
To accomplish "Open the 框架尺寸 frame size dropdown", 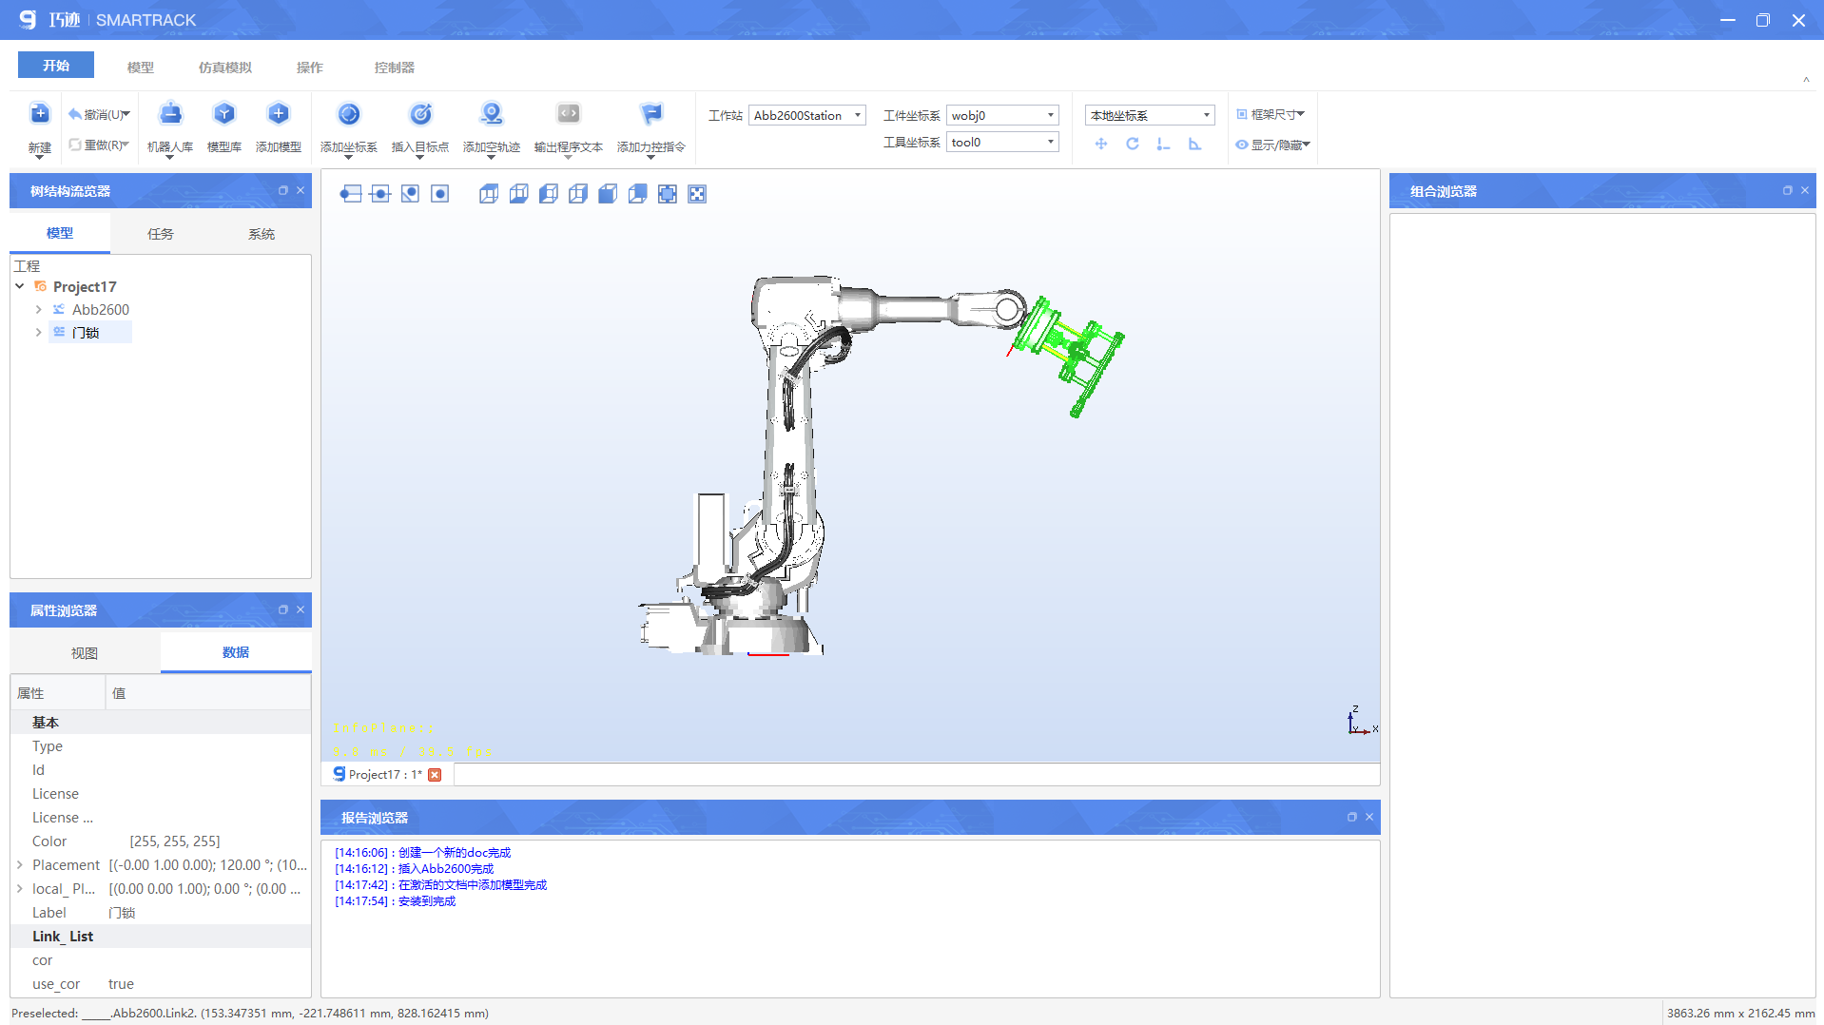I will [x=1271, y=114].
